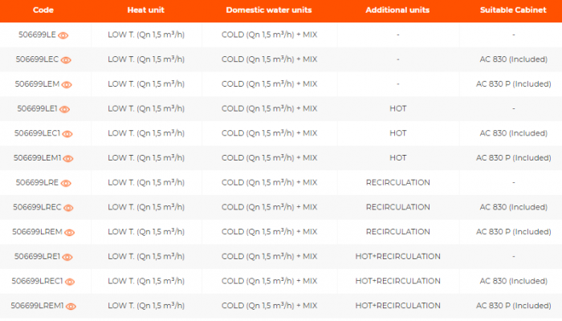
Task: Click the eye icon for 506699LREC1
Action: (69, 282)
